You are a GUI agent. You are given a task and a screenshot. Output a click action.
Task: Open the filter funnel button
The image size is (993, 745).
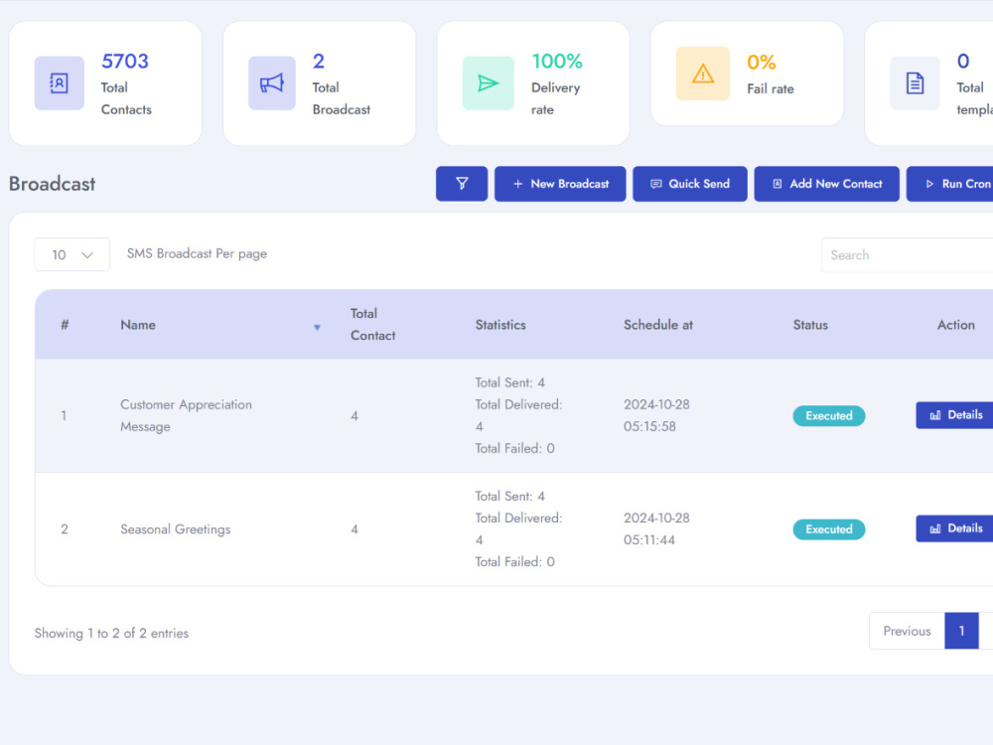462,184
